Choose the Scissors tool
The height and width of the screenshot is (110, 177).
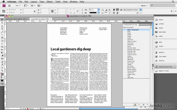tap(2, 49)
